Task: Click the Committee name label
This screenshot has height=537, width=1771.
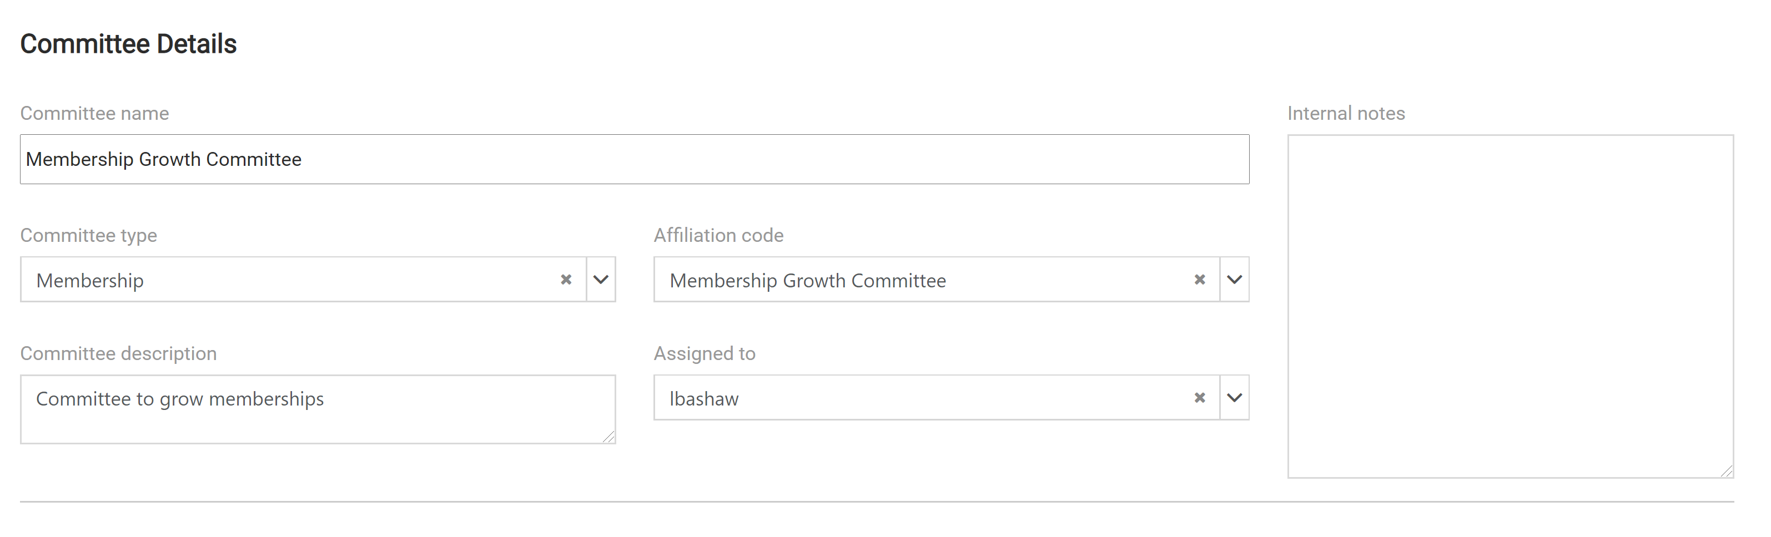Action: pyautogui.click(x=94, y=113)
